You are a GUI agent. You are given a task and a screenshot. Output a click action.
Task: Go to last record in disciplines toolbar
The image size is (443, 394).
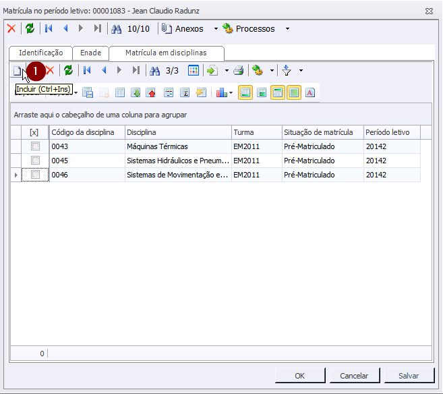tap(136, 70)
